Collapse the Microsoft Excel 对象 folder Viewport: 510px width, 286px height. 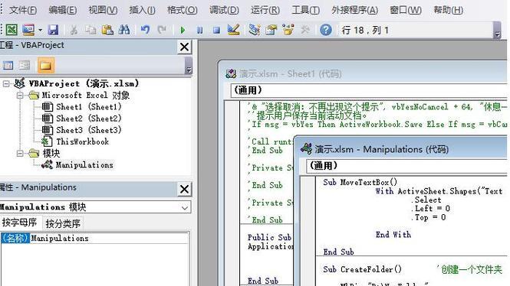pos(20,96)
